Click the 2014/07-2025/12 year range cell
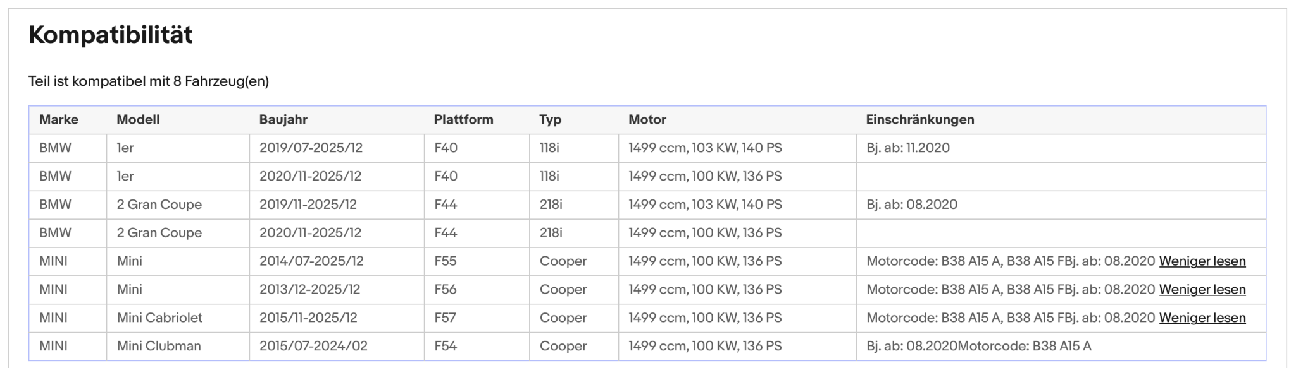 tap(337, 261)
